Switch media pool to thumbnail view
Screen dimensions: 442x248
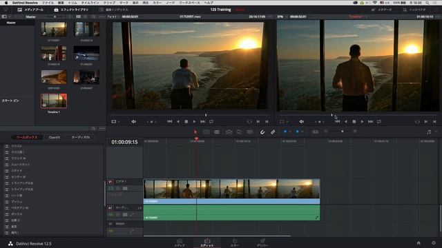click(x=78, y=17)
